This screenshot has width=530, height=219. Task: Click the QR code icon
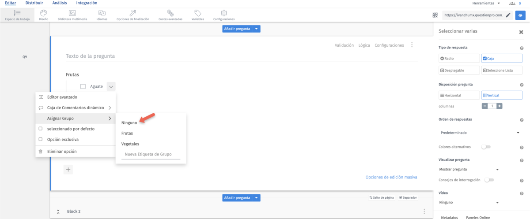click(435, 15)
